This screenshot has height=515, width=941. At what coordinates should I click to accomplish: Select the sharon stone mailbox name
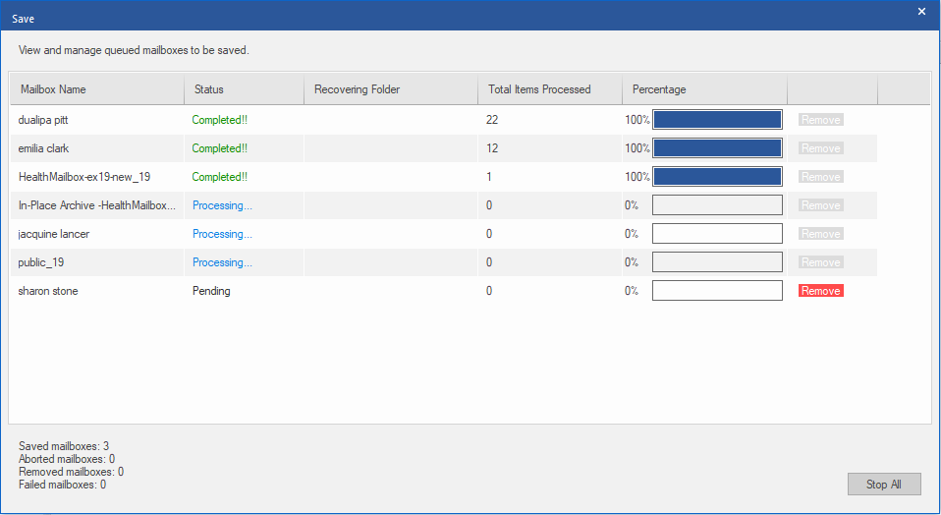coord(48,291)
